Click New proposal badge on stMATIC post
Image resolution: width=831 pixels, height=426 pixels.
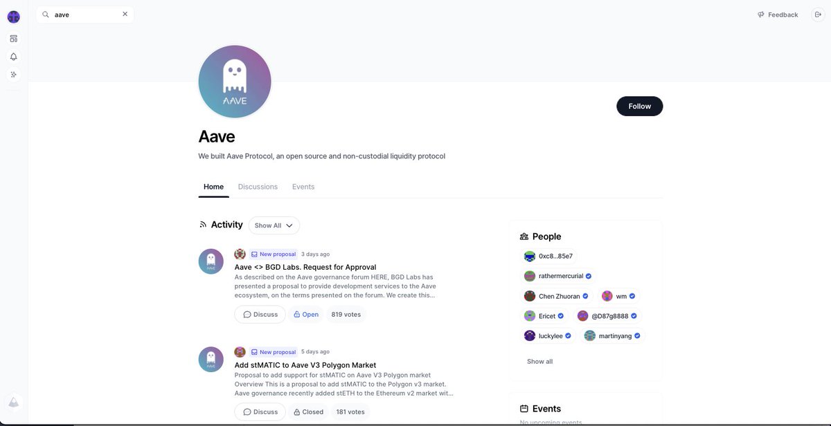tap(274, 352)
